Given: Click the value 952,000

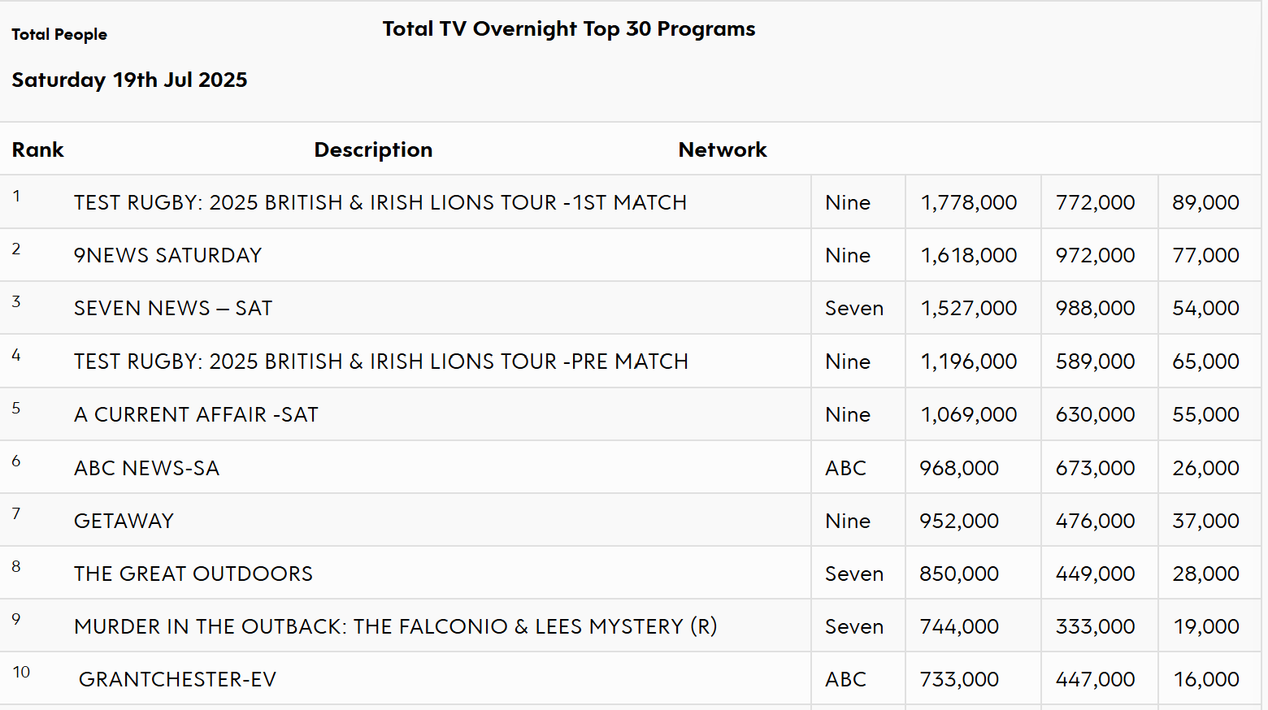Looking at the screenshot, I should point(959,521).
